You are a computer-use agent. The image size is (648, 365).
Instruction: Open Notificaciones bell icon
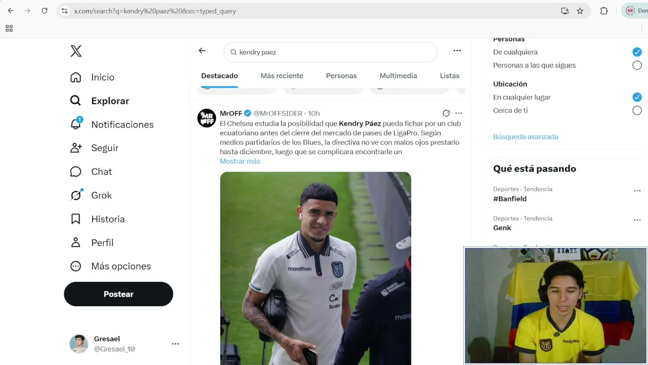point(76,124)
